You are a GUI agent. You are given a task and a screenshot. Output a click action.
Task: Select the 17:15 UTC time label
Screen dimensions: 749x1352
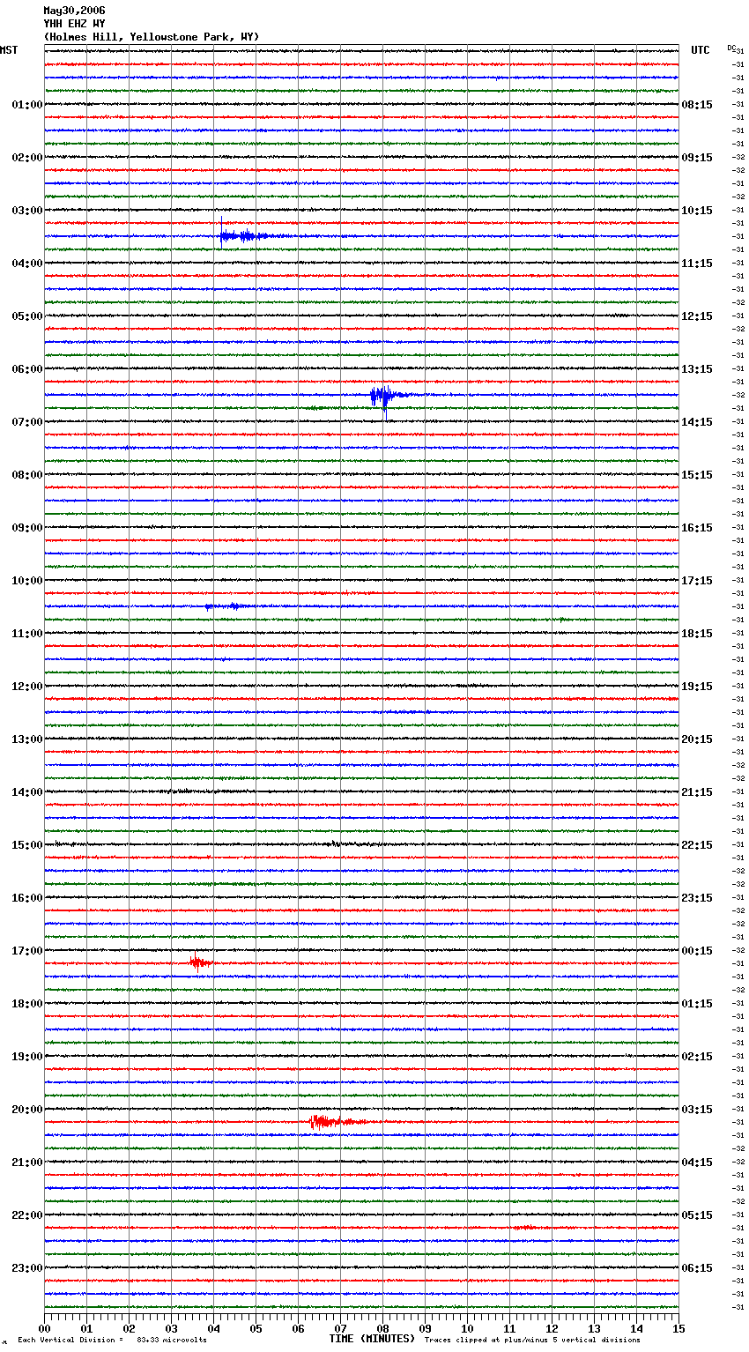pyautogui.click(x=697, y=581)
